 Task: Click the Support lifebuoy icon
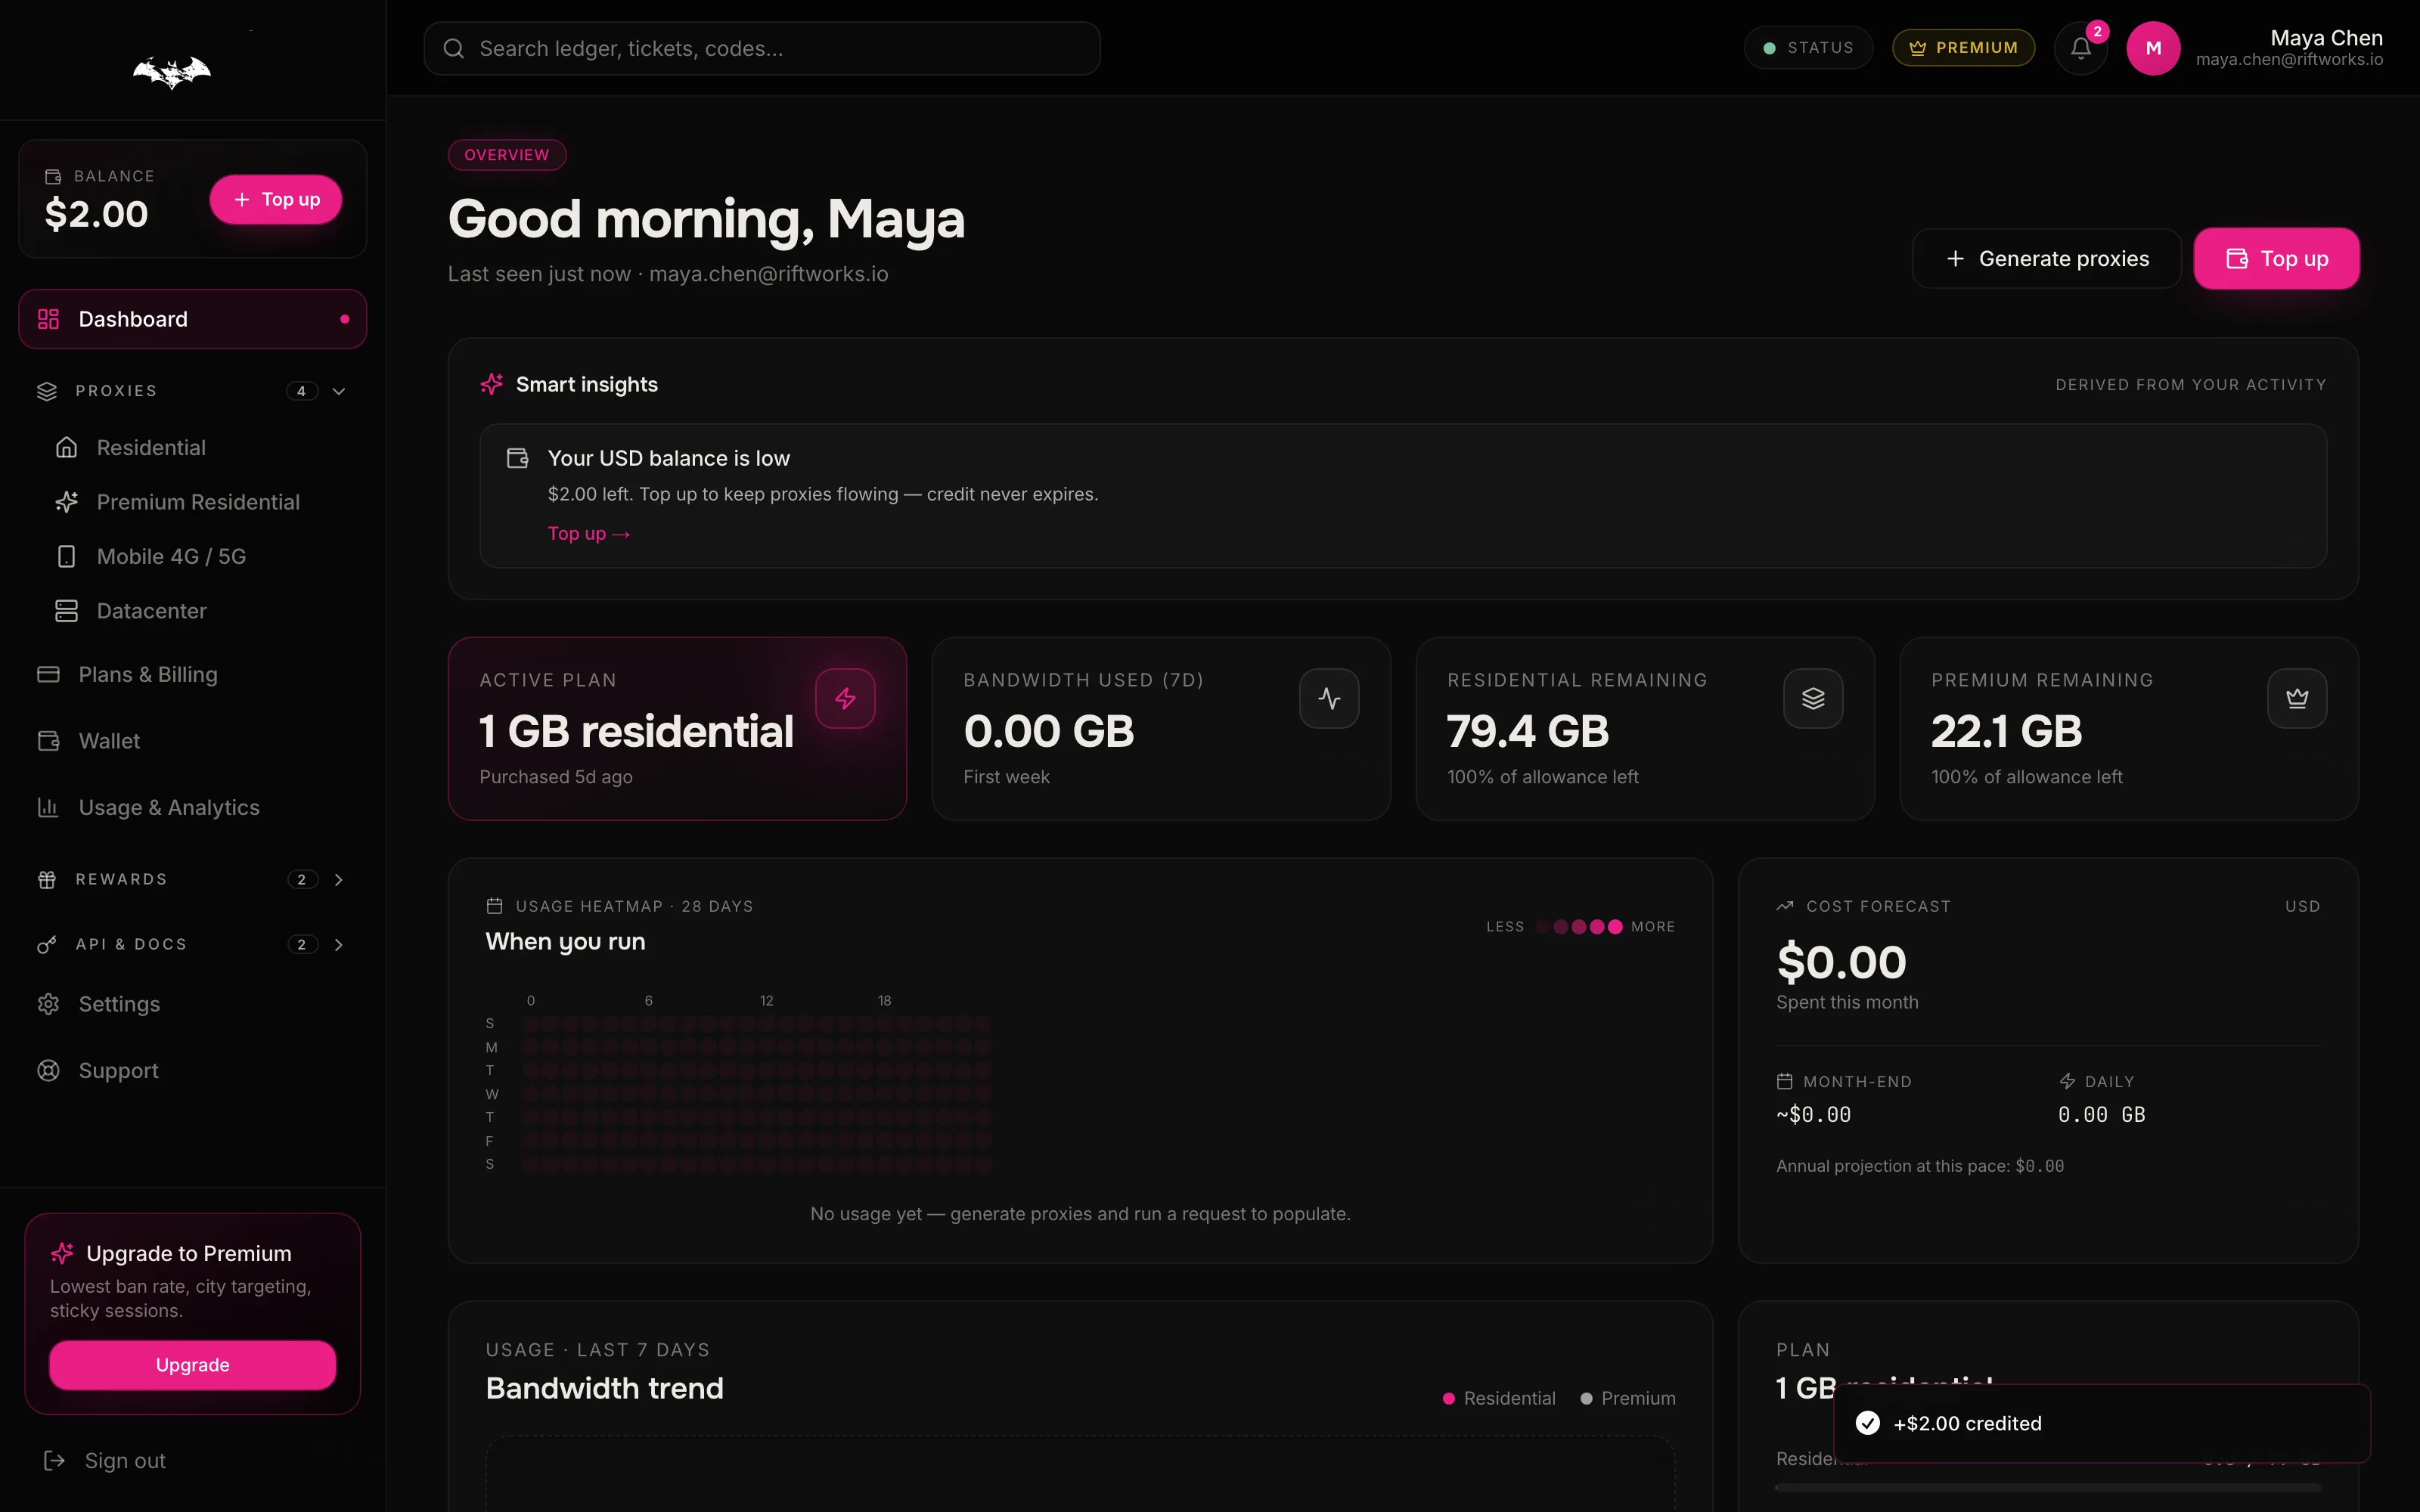point(48,1071)
